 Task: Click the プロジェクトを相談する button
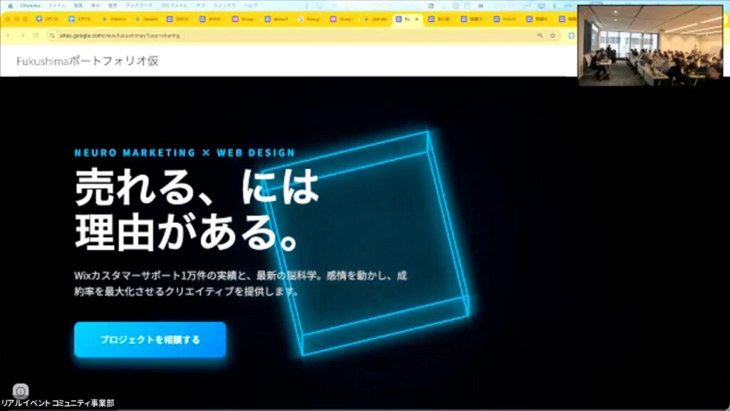(x=150, y=340)
